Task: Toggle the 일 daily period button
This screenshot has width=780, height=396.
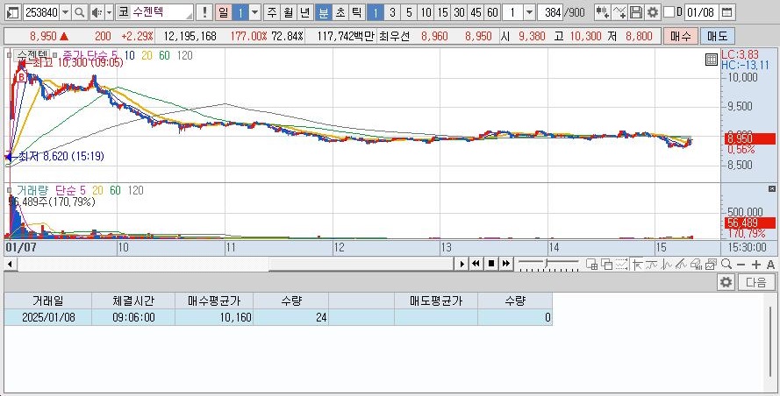Action: pyautogui.click(x=223, y=12)
